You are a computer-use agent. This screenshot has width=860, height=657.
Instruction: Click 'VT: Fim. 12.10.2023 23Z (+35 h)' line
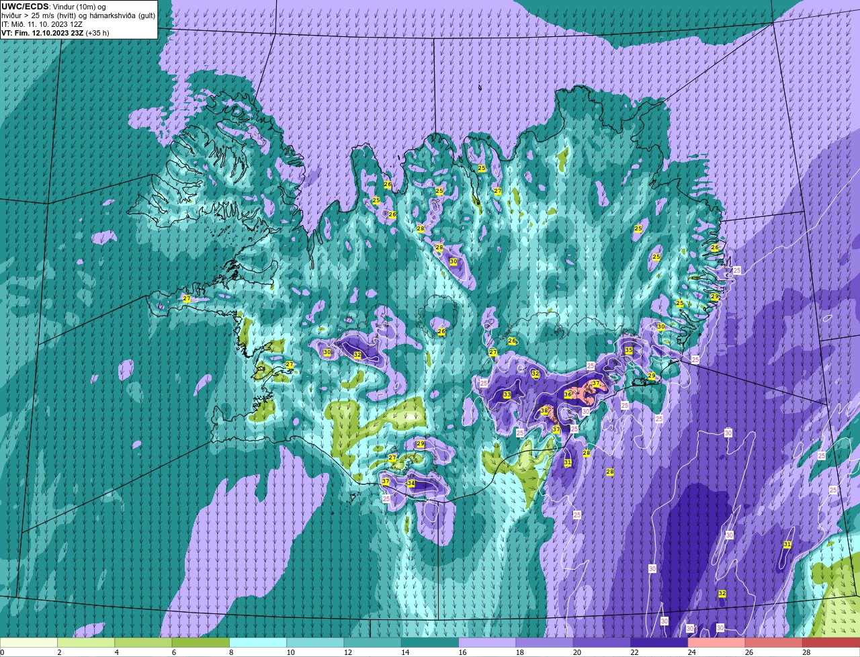coord(55,32)
